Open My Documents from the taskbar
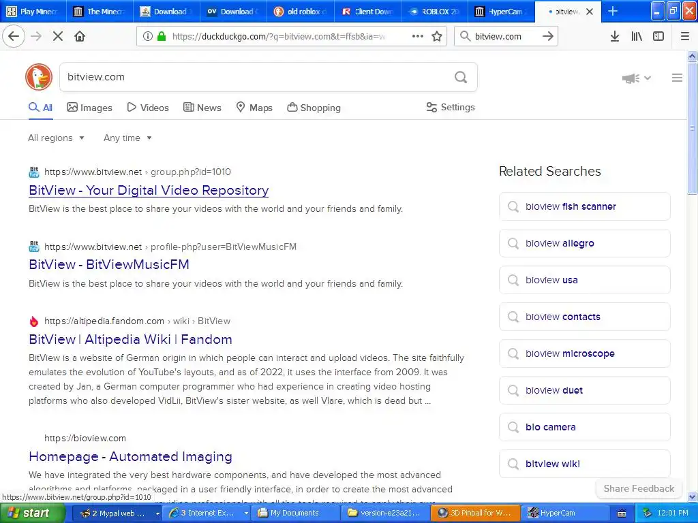 (x=296, y=513)
